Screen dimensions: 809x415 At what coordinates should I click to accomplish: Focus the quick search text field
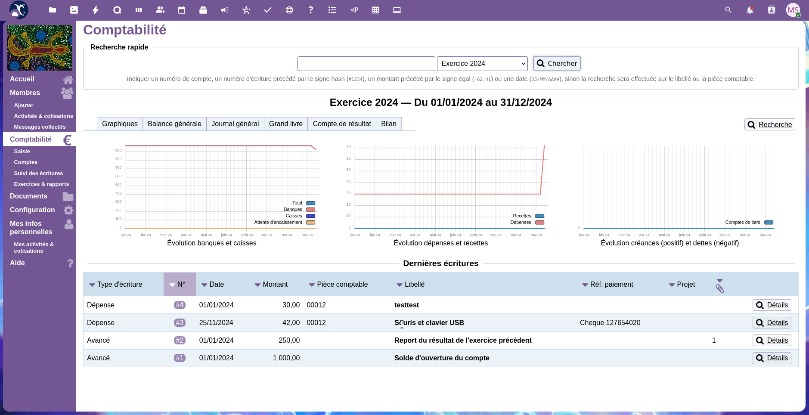point(366,64)
